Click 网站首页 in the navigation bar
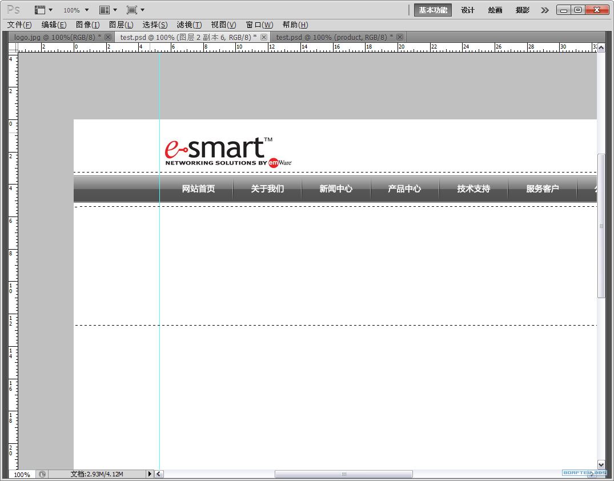 click(x=199, y=189)
